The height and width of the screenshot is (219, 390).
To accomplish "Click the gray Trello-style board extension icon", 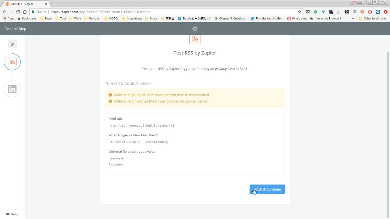I will (354, 12).
